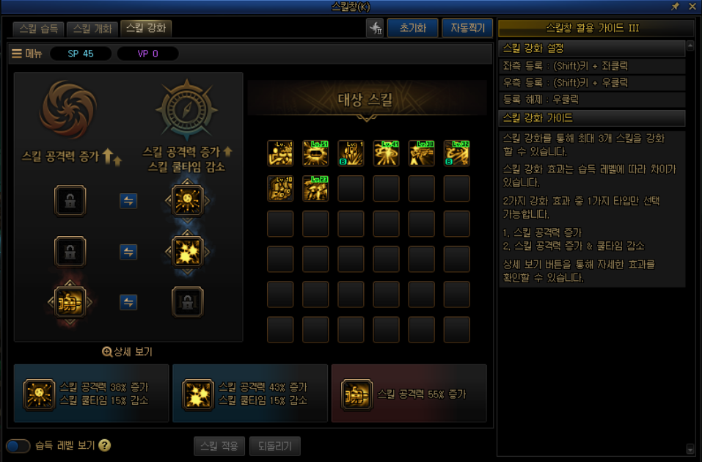702x462 pixels.
Task: Select the Lv.23 skill icon in second row
Action: click(x=315, y=188)
